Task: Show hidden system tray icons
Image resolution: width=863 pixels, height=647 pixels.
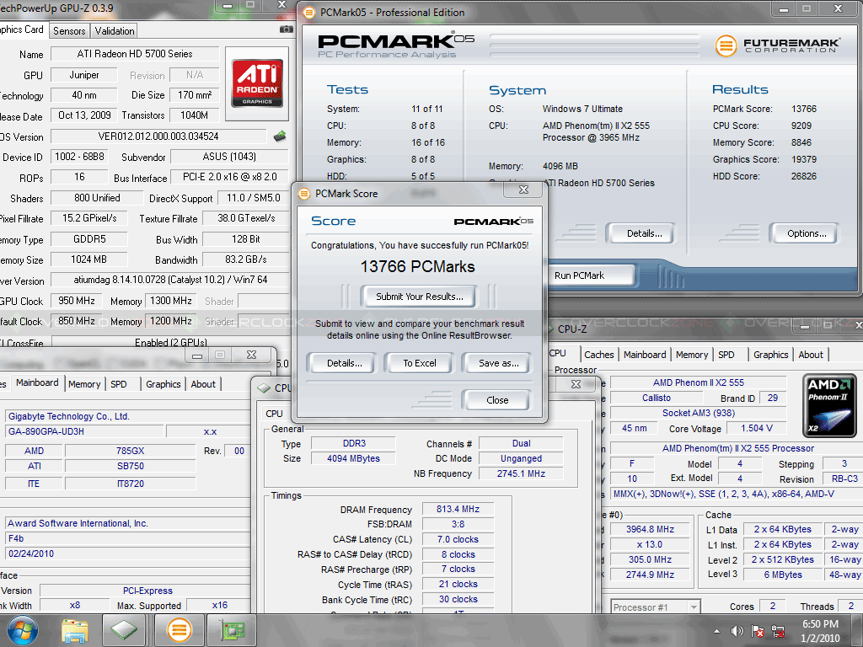Action: coord(716,631)
